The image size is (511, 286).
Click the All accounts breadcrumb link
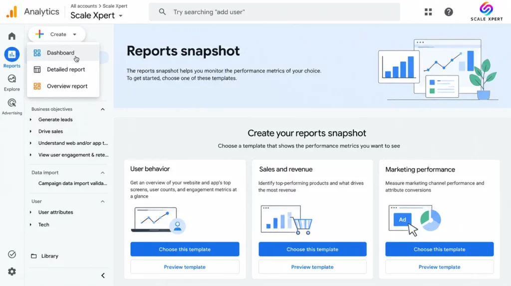(x=84, y=6)
